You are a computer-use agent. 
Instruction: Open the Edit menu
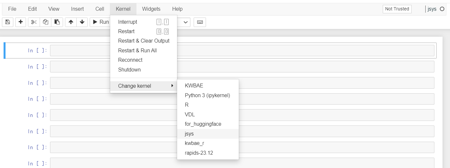[x=32, y=9]
